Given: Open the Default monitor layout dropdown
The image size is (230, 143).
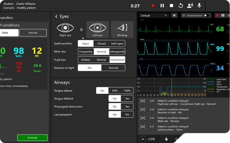Looking at the screenshot, I should pyautogui.click(x=154, y=15).
